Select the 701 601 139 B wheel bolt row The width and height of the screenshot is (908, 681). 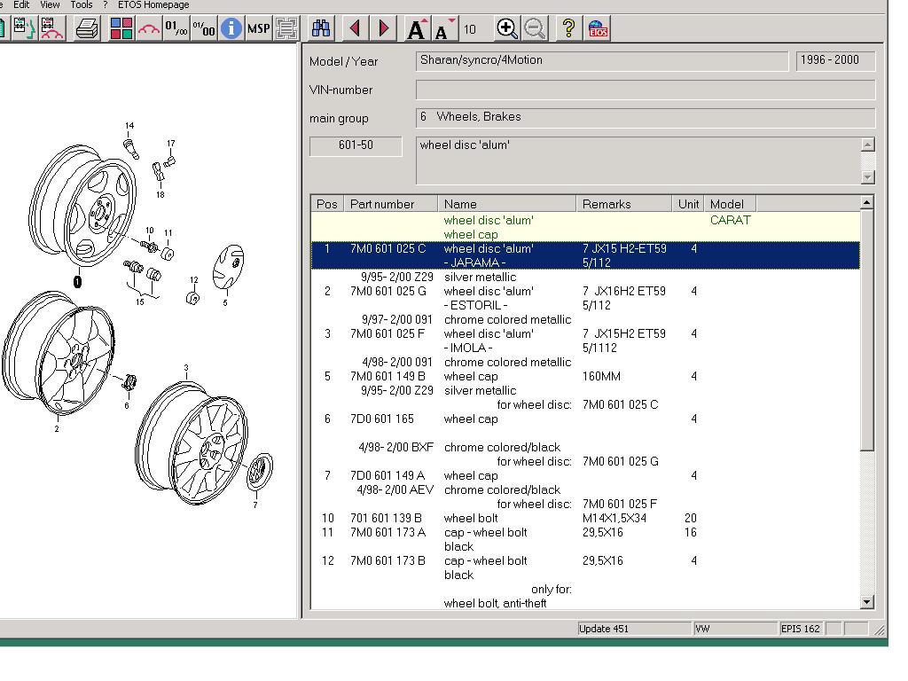(x=470, y=518)
